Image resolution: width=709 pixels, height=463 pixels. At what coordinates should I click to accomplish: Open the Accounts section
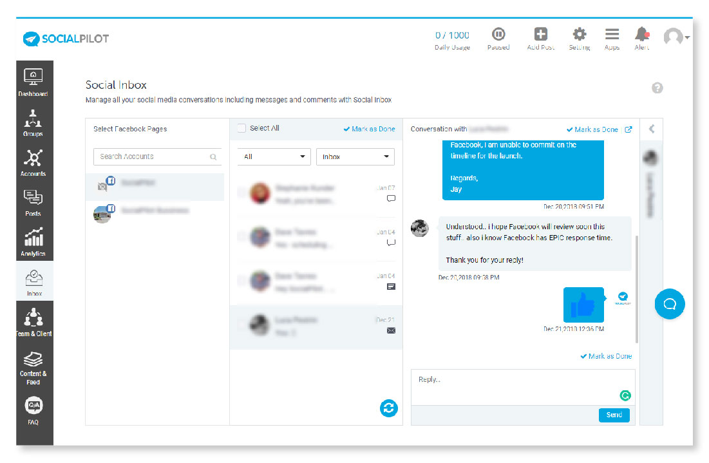pyautogui.click(x=33, y=162)
